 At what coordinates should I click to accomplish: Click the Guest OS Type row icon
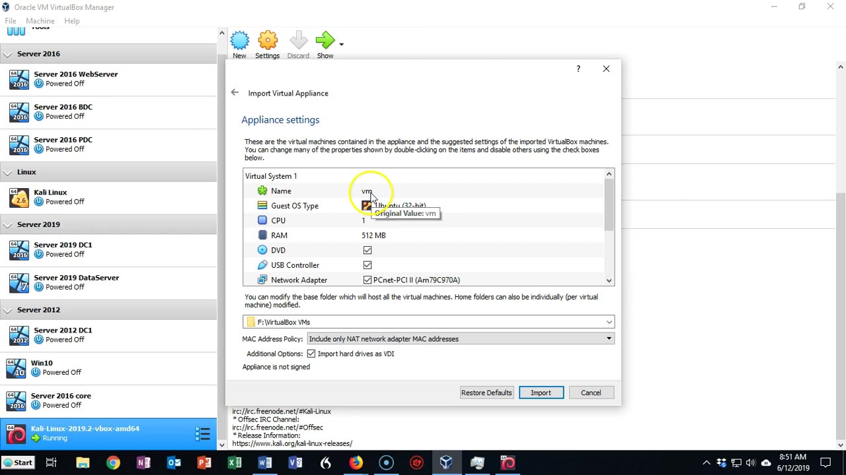coord(262,205)
